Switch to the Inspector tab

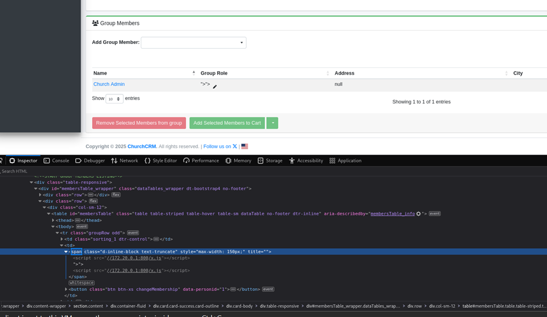(x=23, y=161)
